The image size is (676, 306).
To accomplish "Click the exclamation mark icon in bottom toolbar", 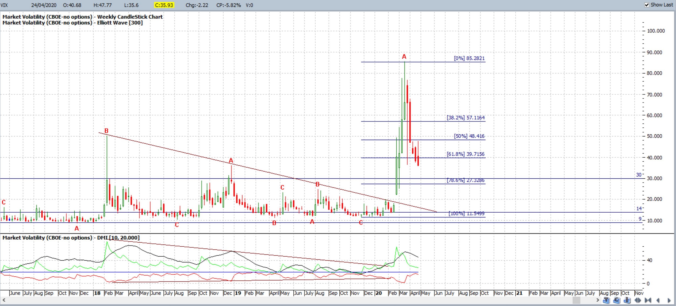I will (x=627, y=300).
